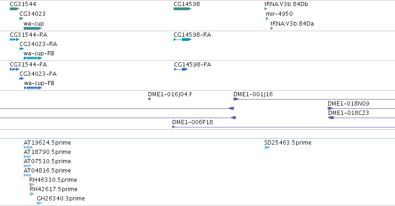Select the AT04816.5prime EST glyph

tap(27, 175)
